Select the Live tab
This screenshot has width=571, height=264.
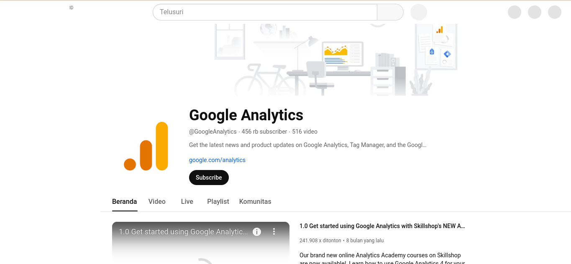(187, 201)
